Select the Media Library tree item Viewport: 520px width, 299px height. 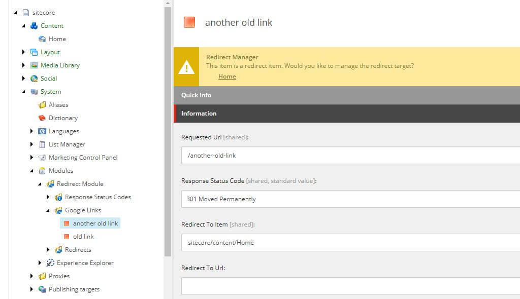coord(60,65)
